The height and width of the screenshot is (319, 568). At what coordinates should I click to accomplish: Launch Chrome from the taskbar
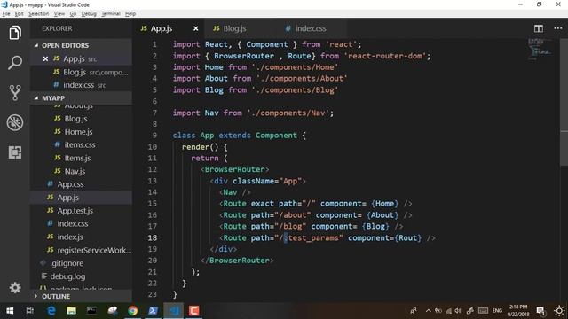coord(132,311)
